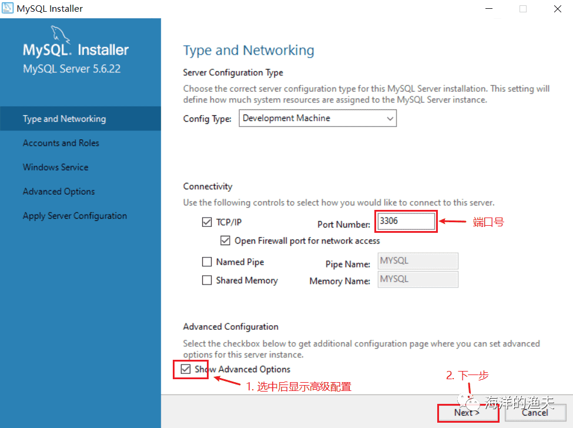Click the Config Type dropdown arrow

[x=390, y=118]
